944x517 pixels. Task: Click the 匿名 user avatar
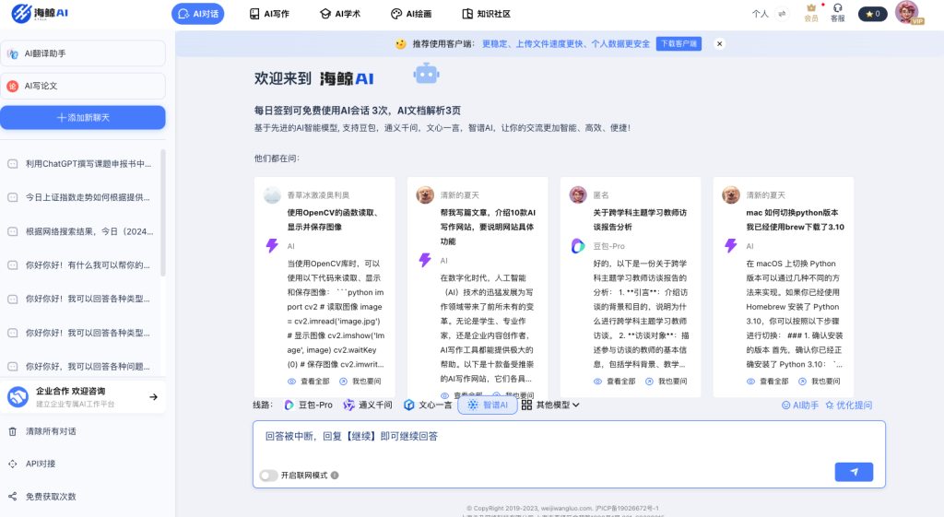click(578, 195)
